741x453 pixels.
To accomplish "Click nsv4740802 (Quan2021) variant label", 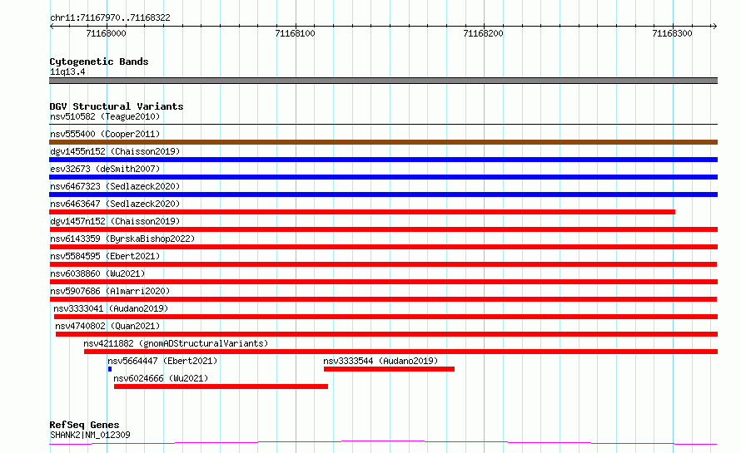I will point(107,326).
